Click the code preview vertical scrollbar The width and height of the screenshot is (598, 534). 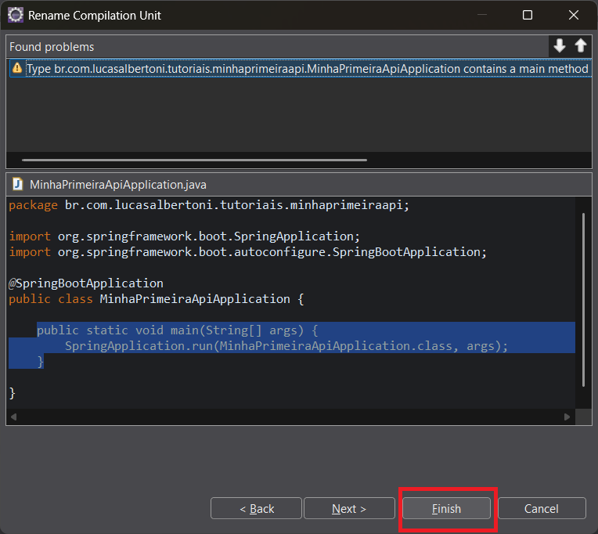583,298
